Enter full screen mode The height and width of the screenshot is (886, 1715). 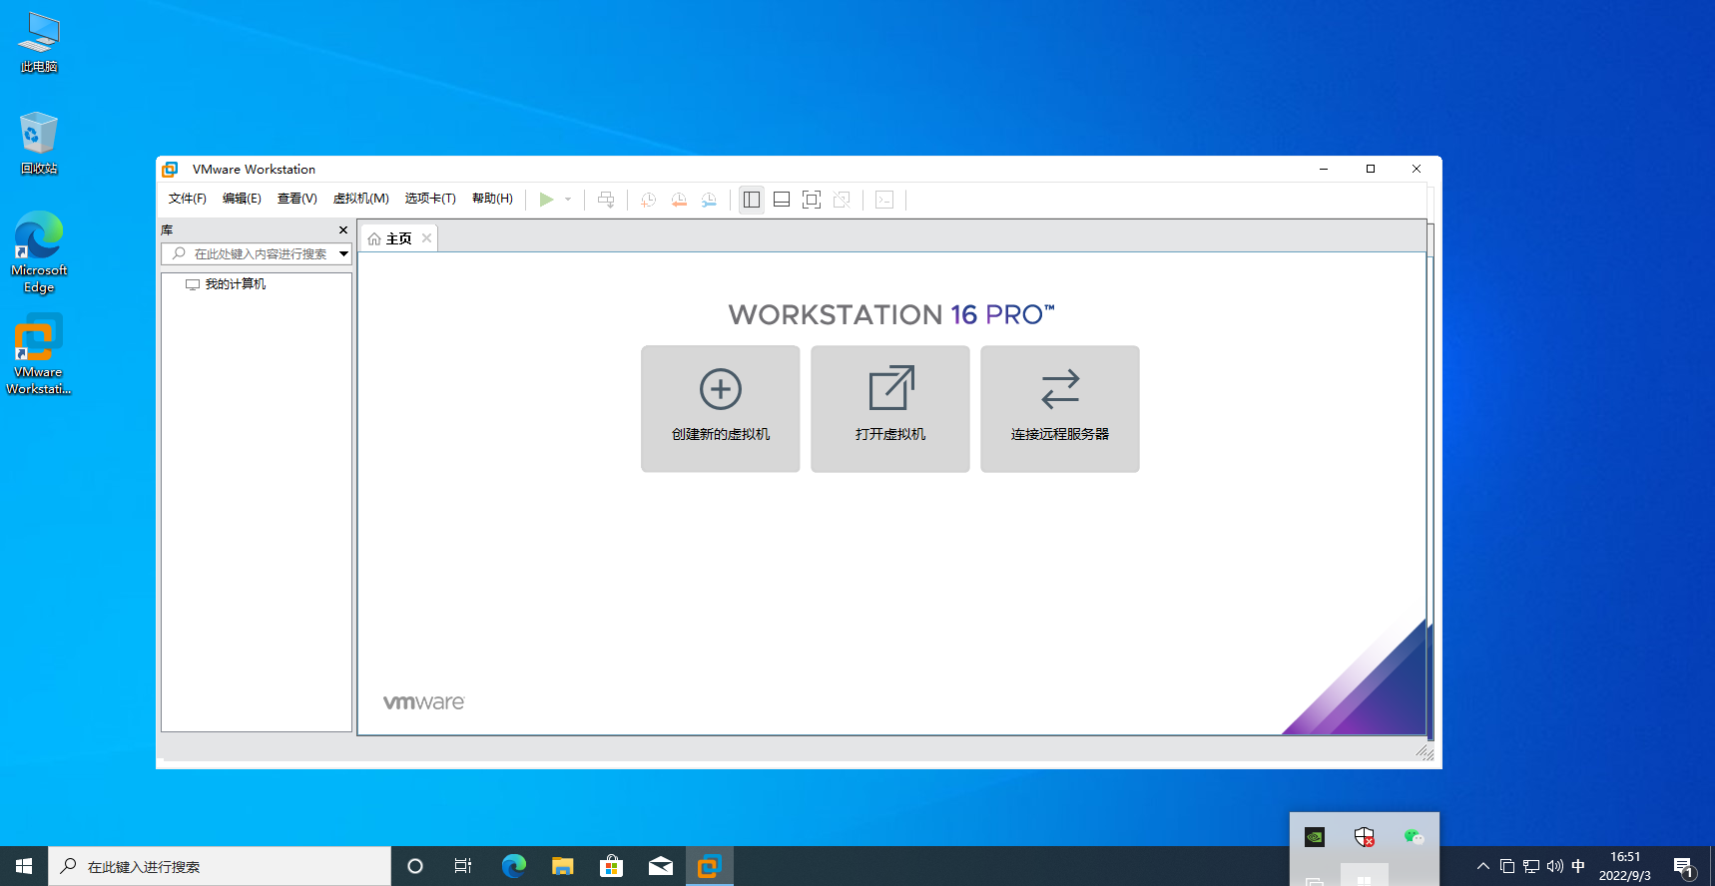812,200
